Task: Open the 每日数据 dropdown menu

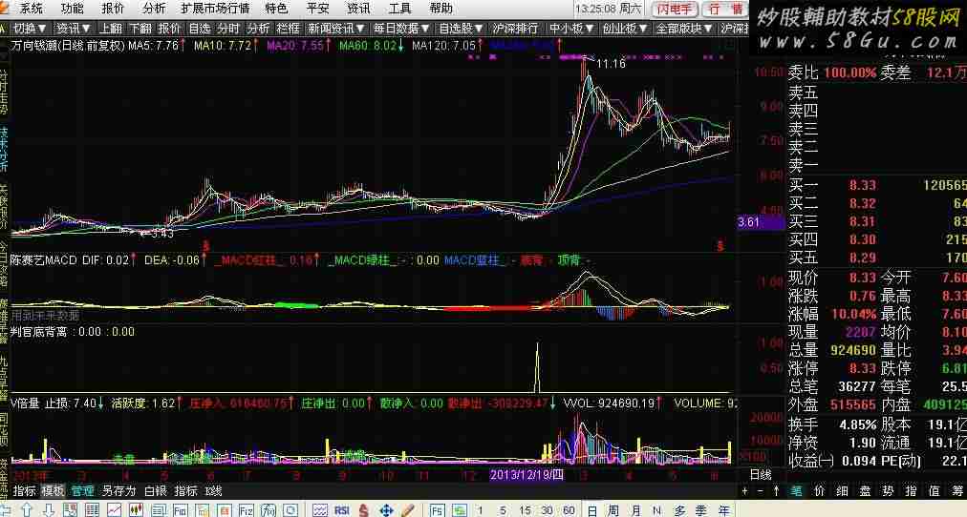Action: click(401, 28)
